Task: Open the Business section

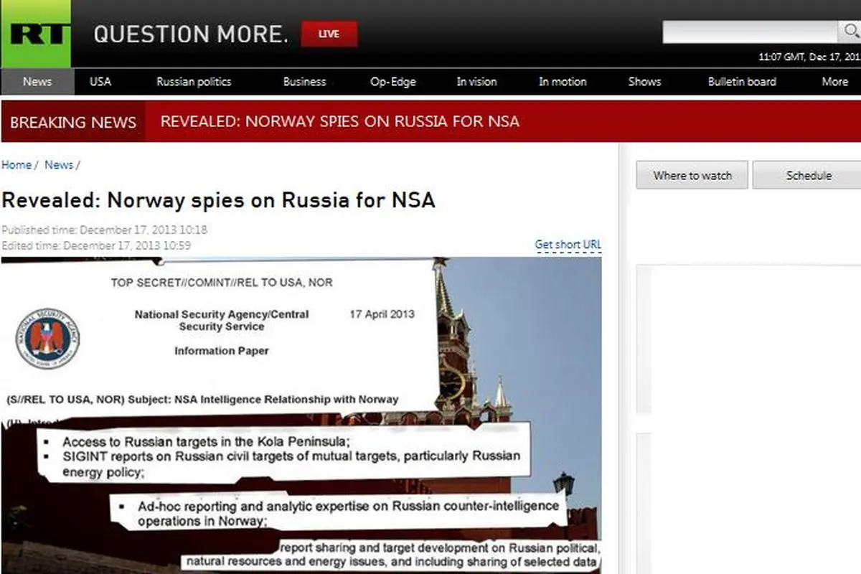Action: [x=304, y=82]
